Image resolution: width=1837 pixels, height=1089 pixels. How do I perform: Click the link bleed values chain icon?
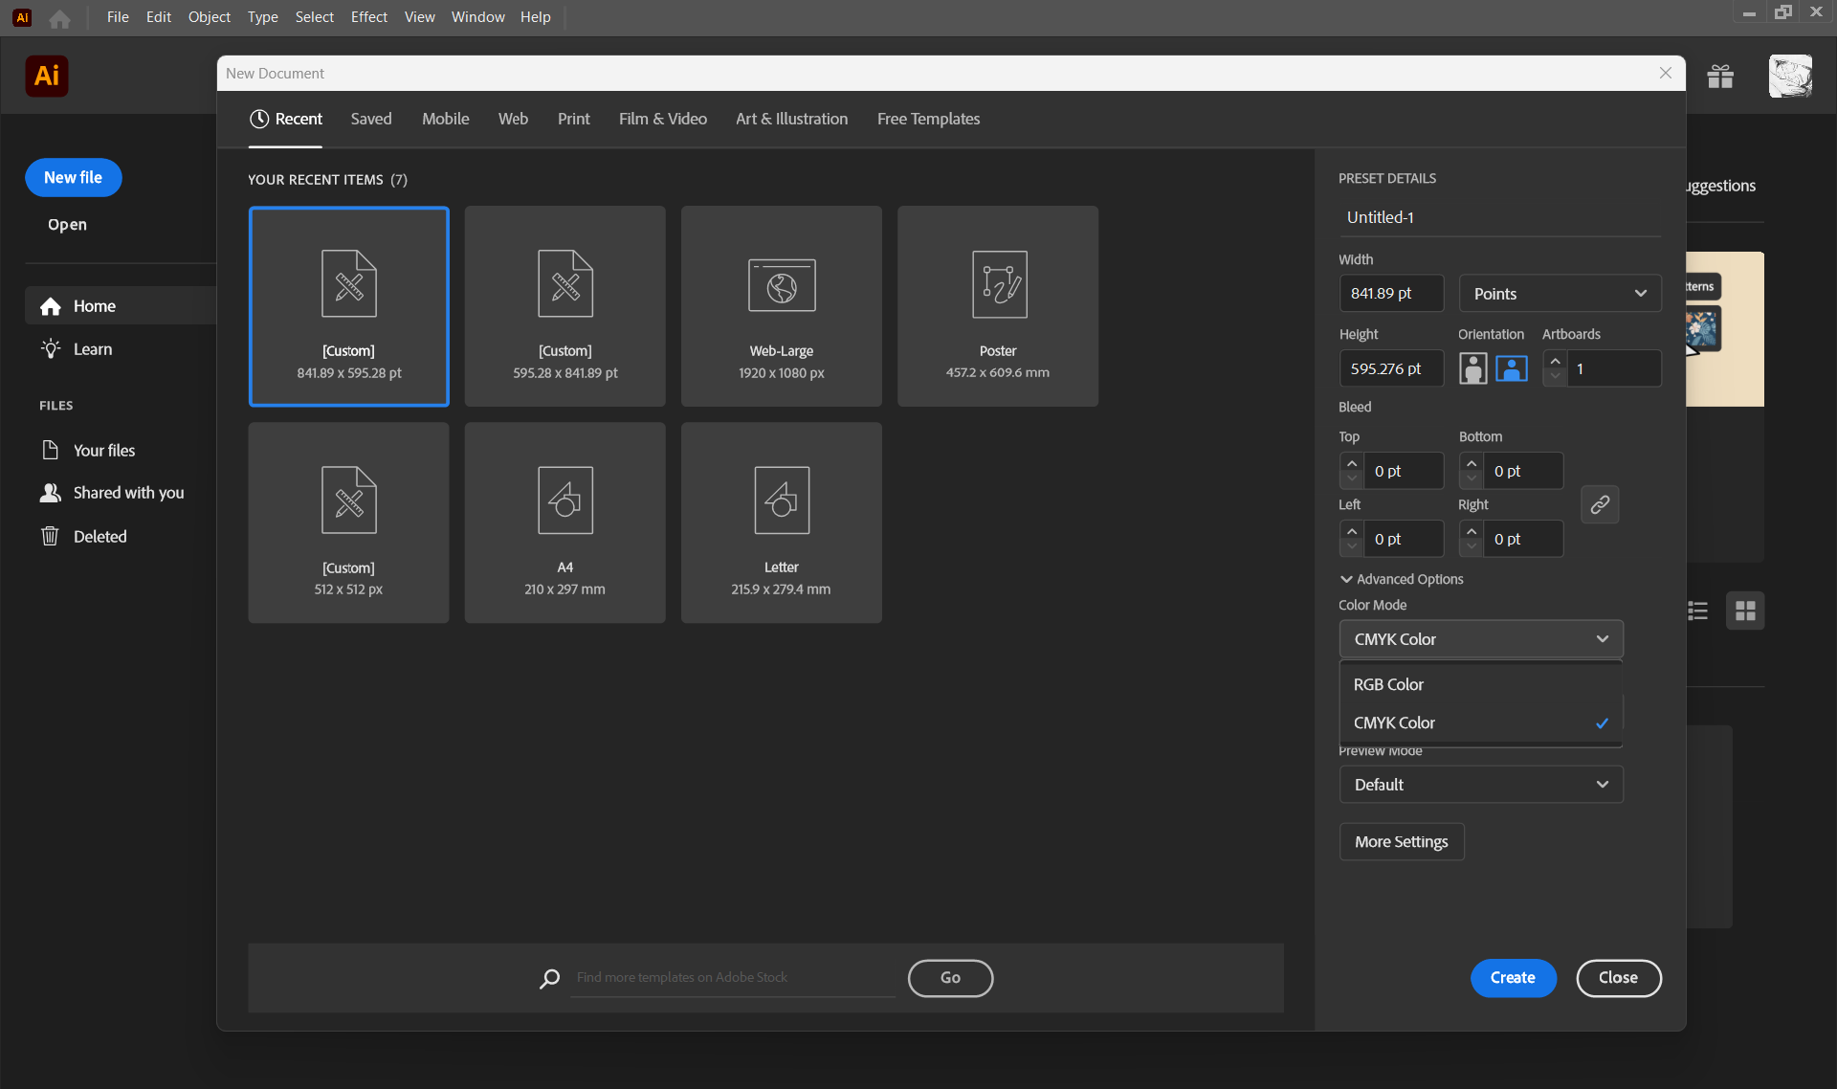(1600, 504)
